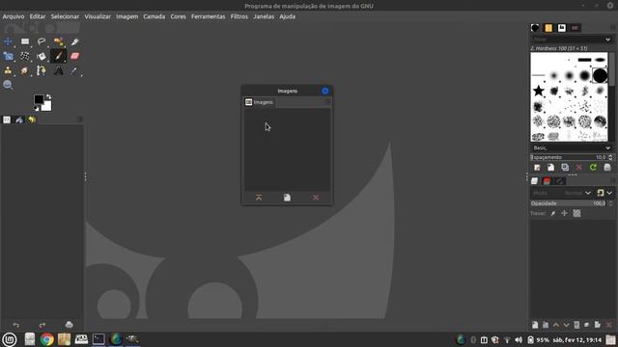Viewport: 618px width, 347px height.
Task: Select the Select by Color tool
Action: tap(58, 41)
